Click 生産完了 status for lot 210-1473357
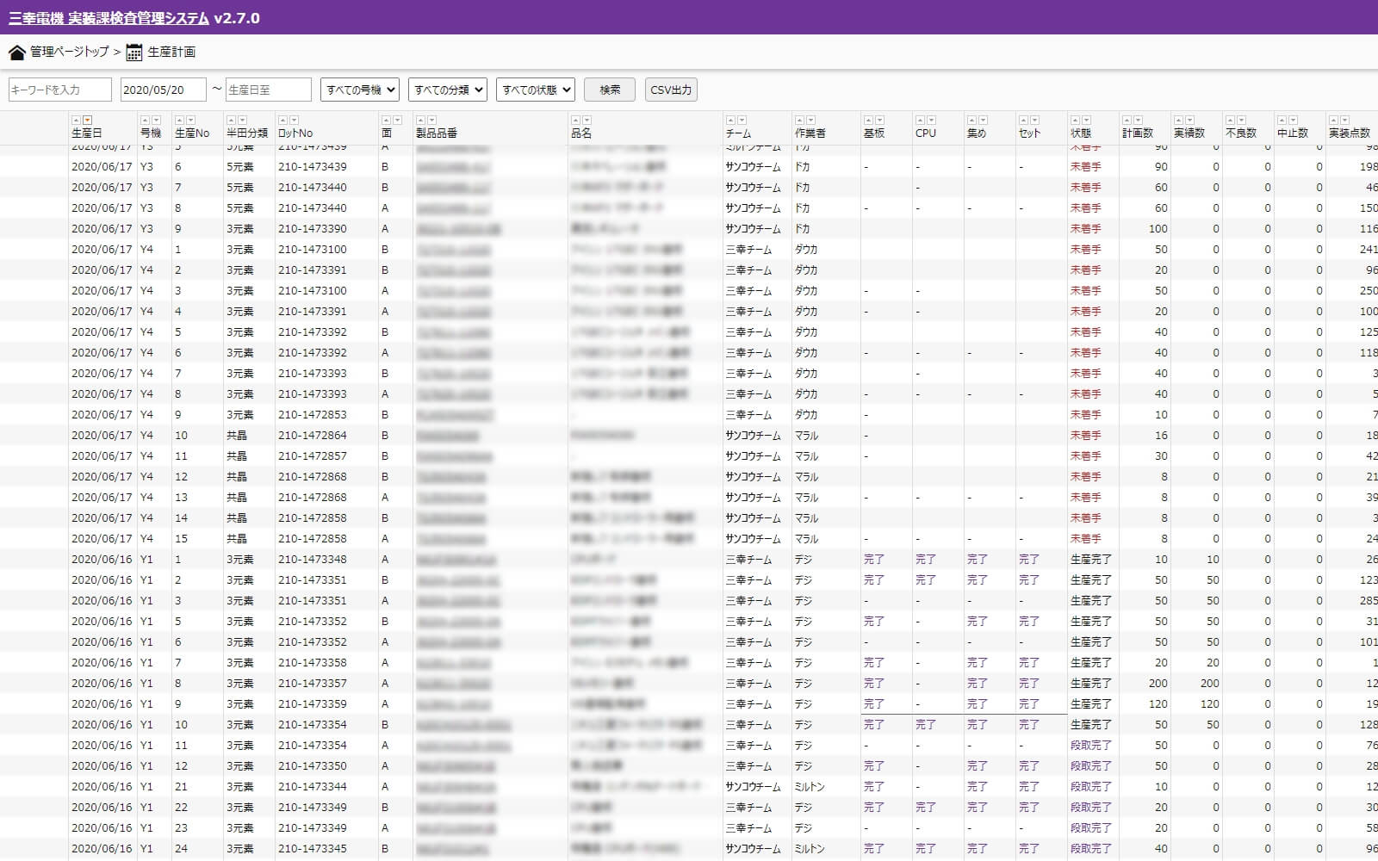Screen dimensions: 1378x861 tap(1091, 684)
